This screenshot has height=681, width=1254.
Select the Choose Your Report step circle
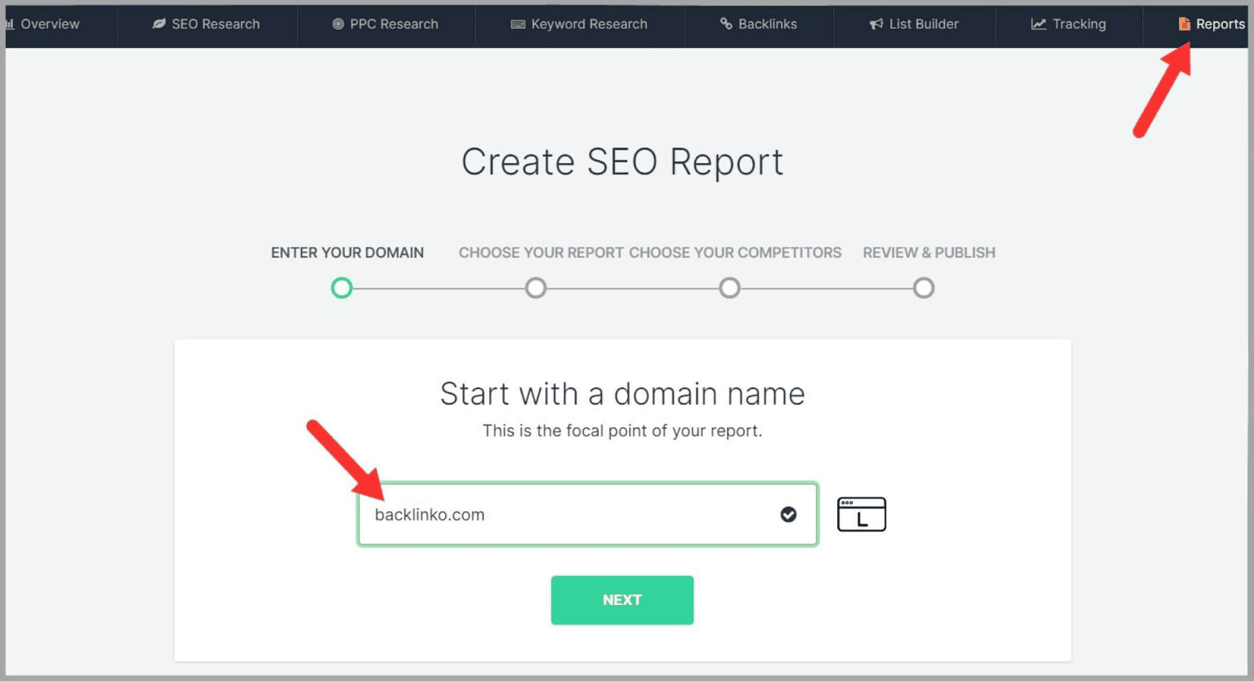click(536, 288)
